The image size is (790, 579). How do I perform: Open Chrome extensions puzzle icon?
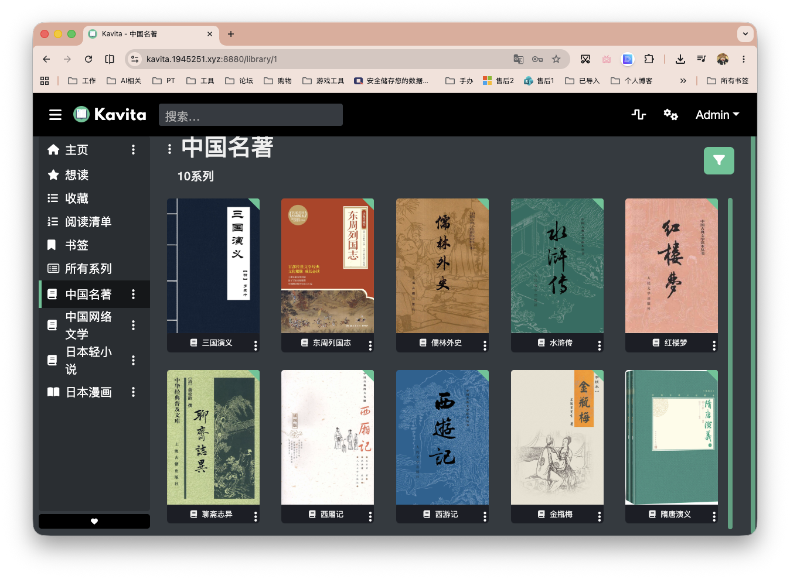coord(649,59)
